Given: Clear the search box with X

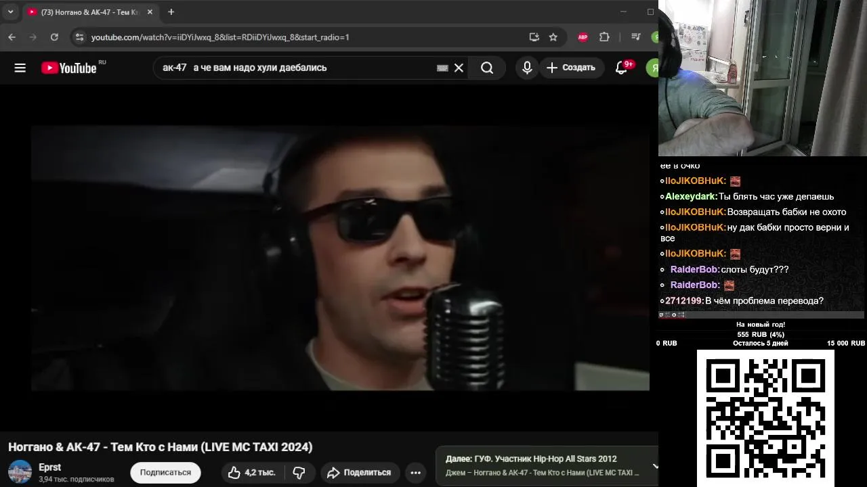Looking at the screenshot, I should [459, 68].
